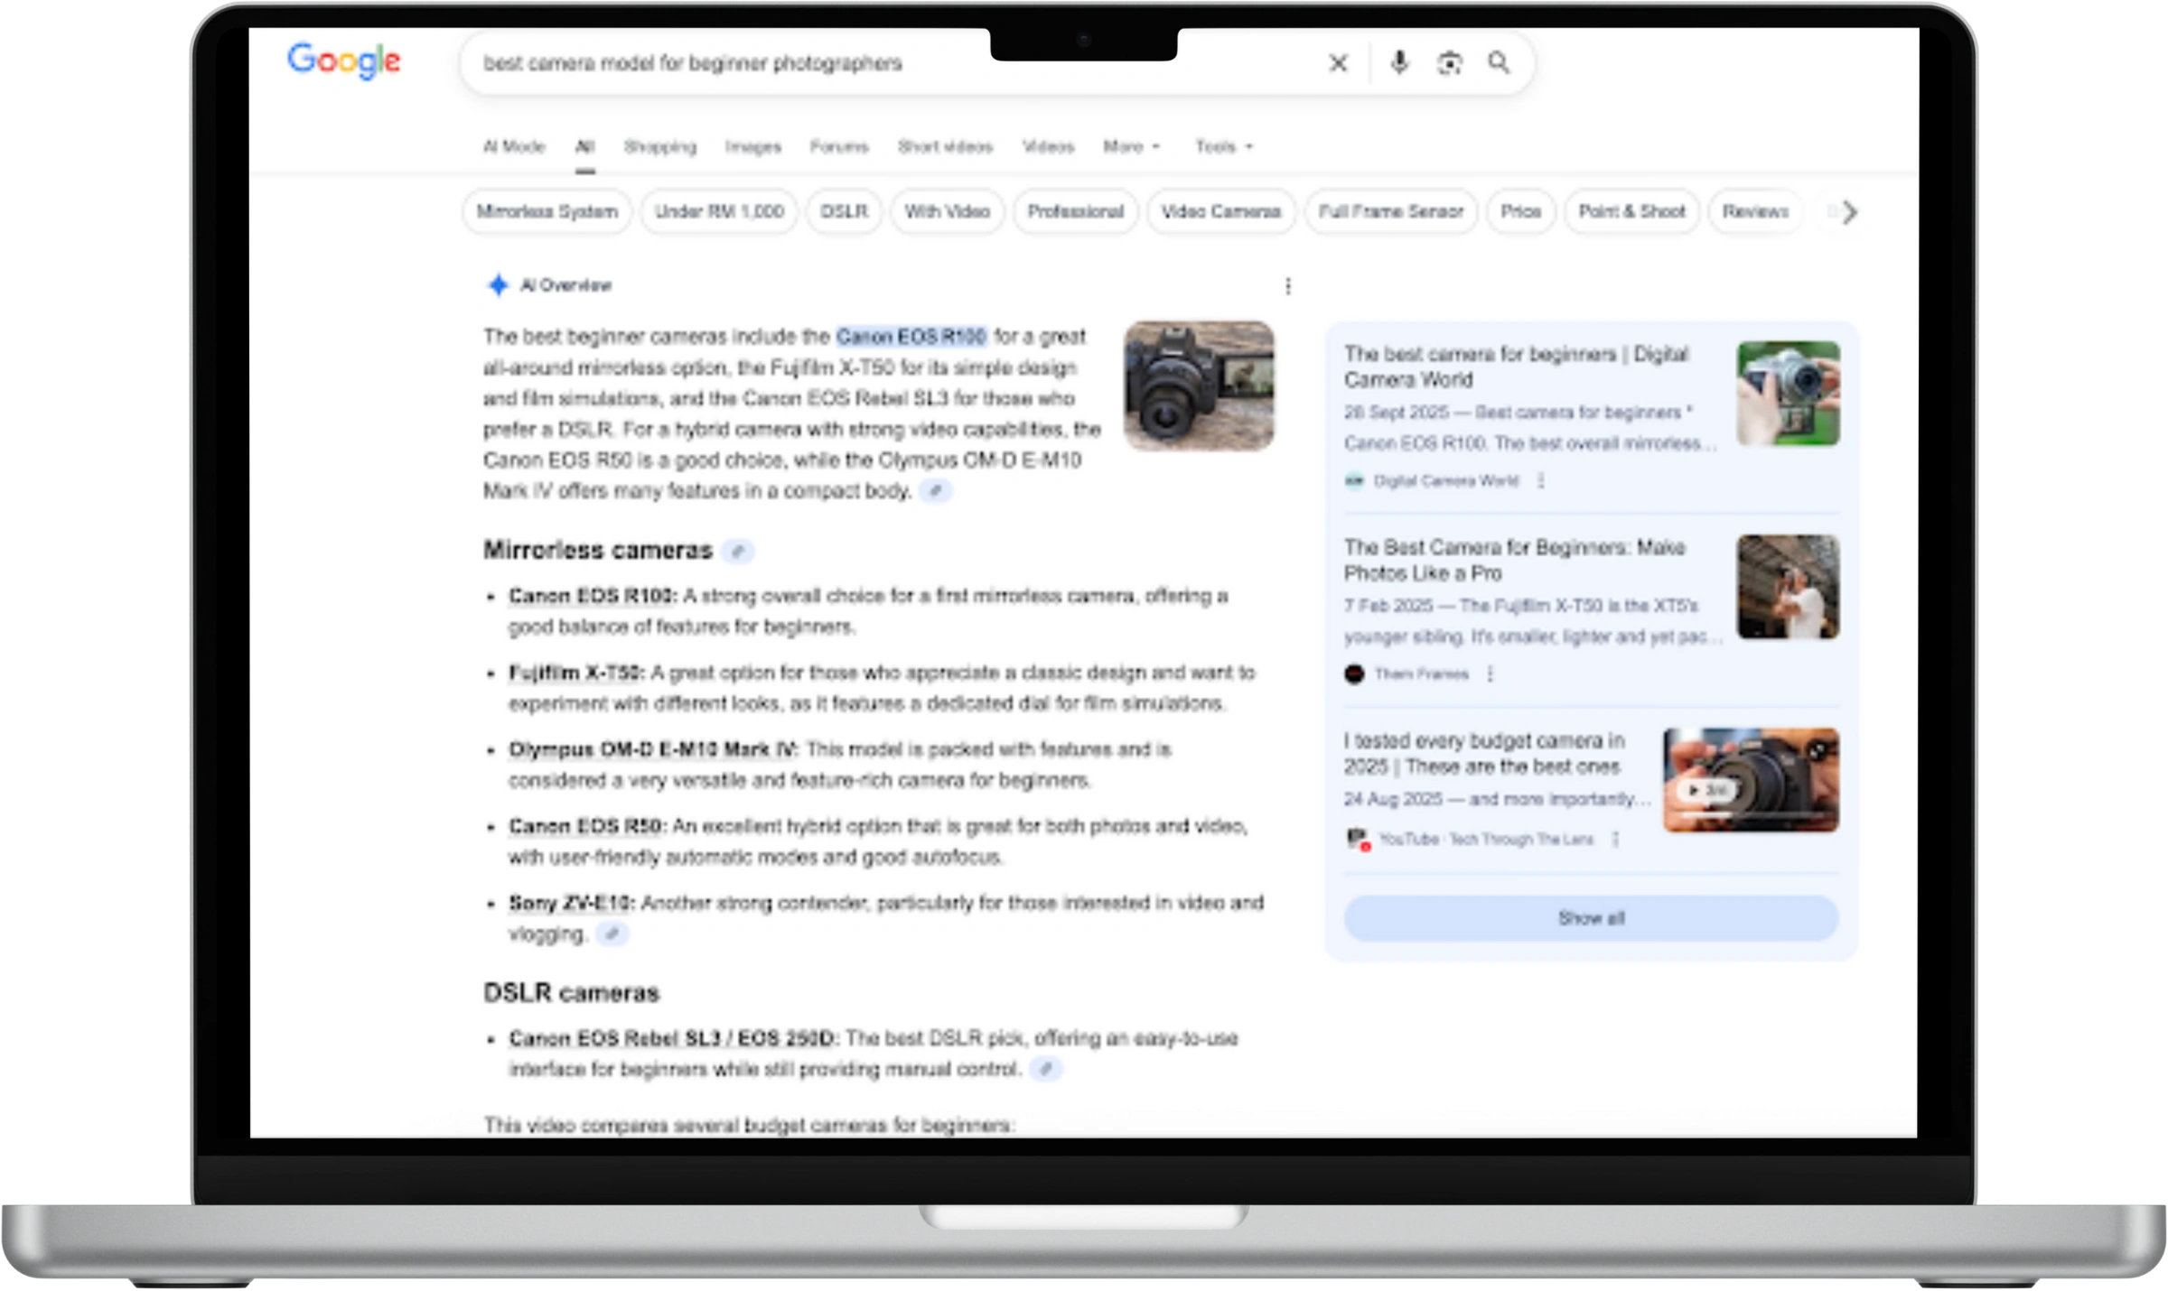Expand the More dropdown menu
This screenshot has height=1291, width=2168.
pos(1131,146)
